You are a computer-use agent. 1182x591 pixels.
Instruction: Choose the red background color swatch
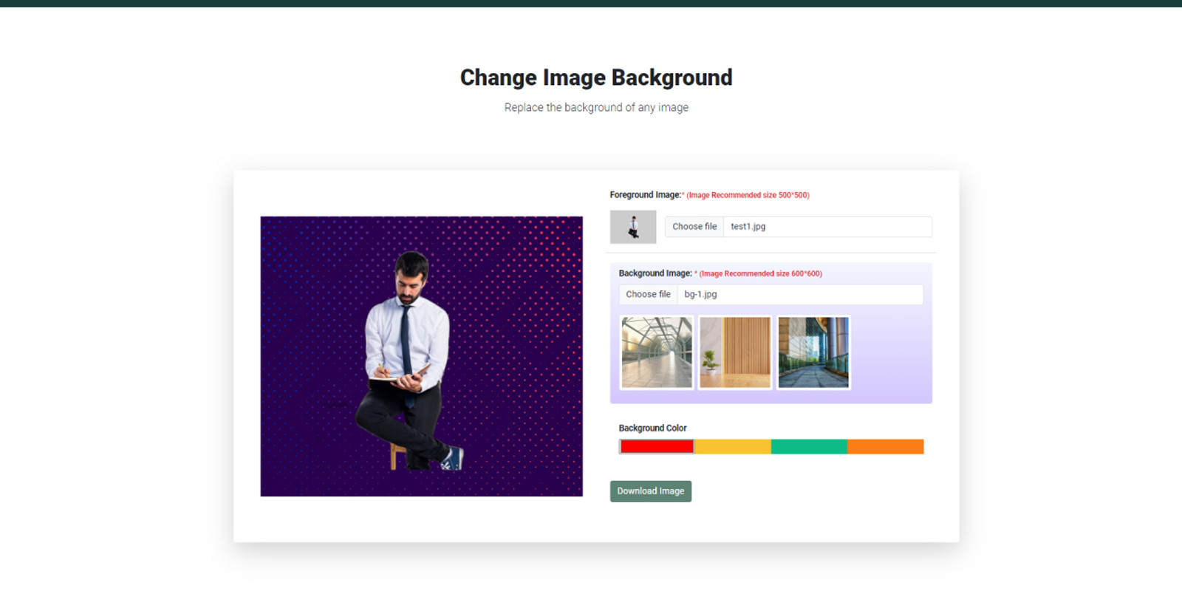657,446
